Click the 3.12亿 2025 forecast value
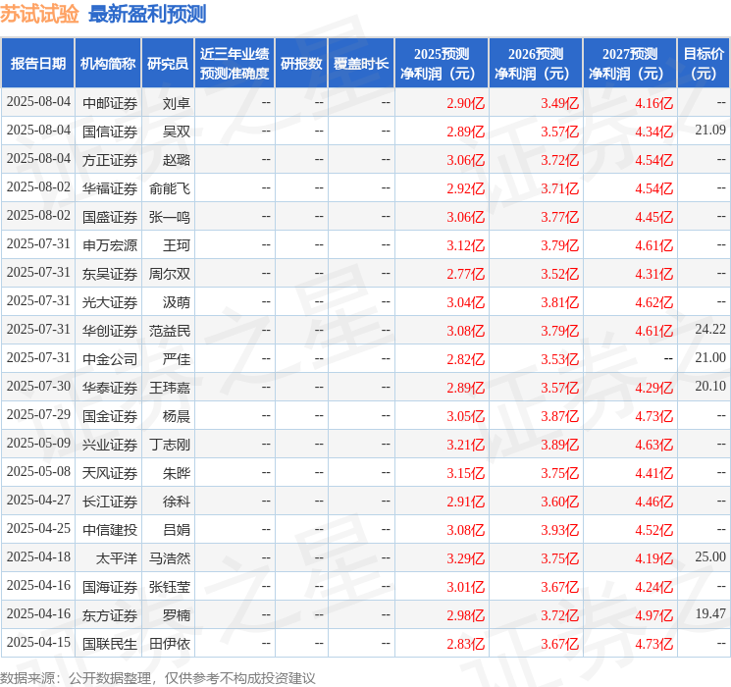This screenshot has height=687, width=731. [466, 245]
